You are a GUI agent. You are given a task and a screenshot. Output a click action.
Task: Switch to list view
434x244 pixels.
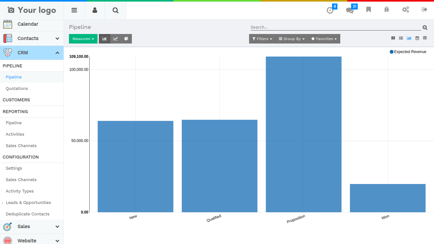[x=401, y=38]
